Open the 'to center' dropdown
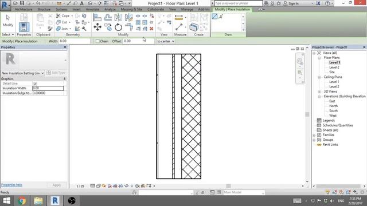367x206 pixels. (x=166, y=41)
